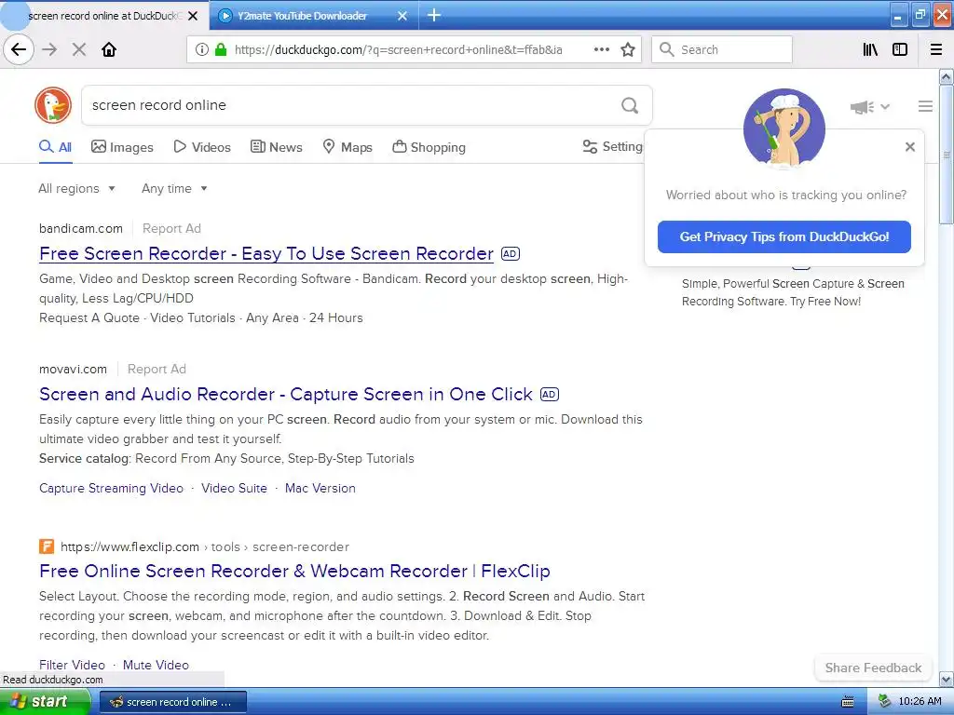Screen dimensions: 954x715
Task: Stop page loading with the X button
Action: pos(79,49)
